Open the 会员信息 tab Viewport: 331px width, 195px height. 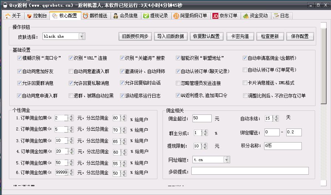pyautogui.click(x=126, y=16)
